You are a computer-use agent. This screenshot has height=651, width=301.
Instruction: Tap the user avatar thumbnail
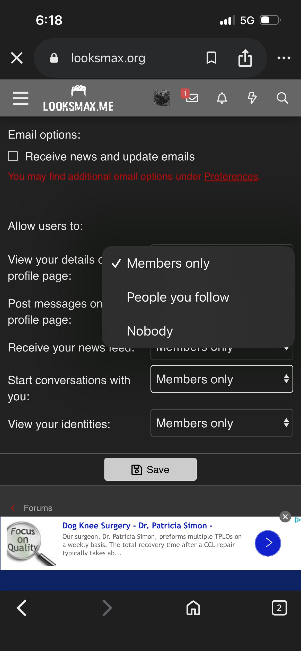pos(162,98)
